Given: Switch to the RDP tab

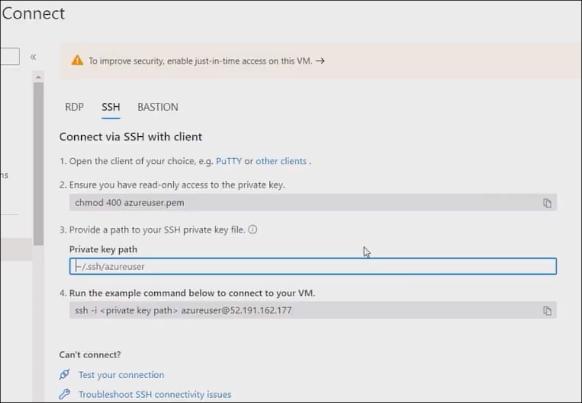Looking at the screenshot, I should 74,107.
